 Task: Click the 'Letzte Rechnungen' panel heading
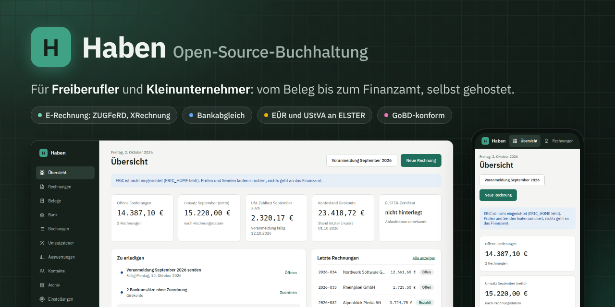click(x=338, y=258)
